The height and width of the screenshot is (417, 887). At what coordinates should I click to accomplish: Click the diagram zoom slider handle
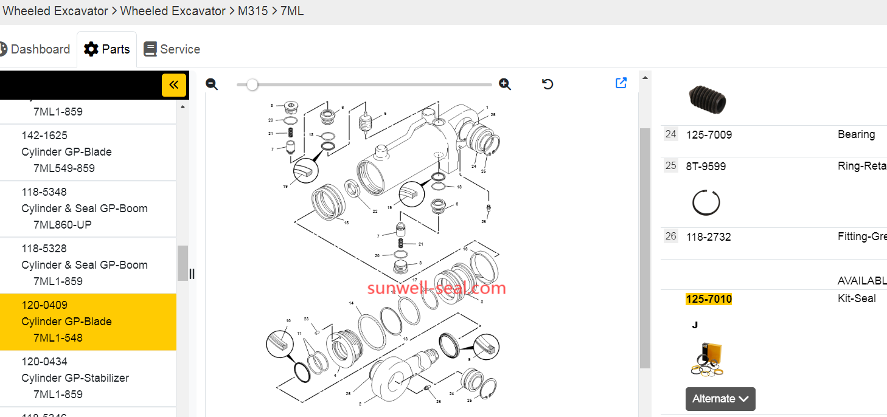click(x=252, y=84)
